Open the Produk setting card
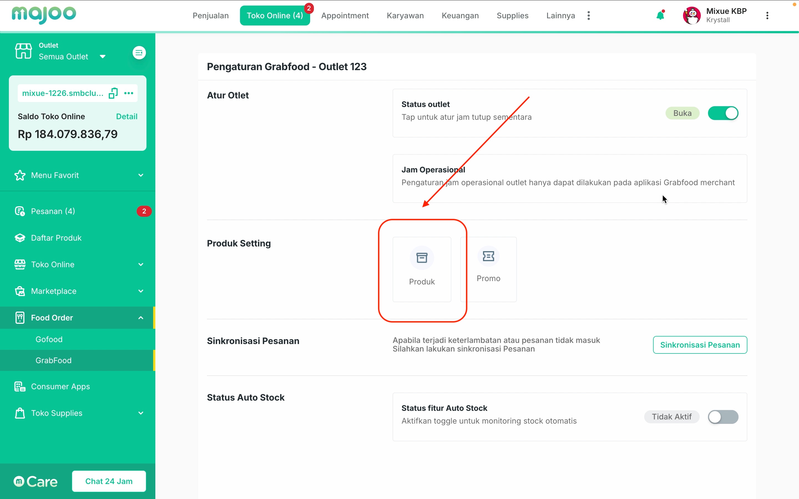The width and height of the screenshot is (799, 499). click(422, 269)
